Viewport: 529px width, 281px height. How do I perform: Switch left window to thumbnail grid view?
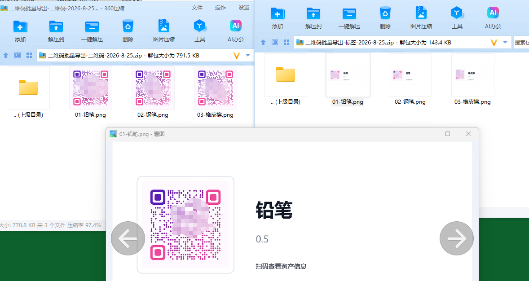[29, 55]
